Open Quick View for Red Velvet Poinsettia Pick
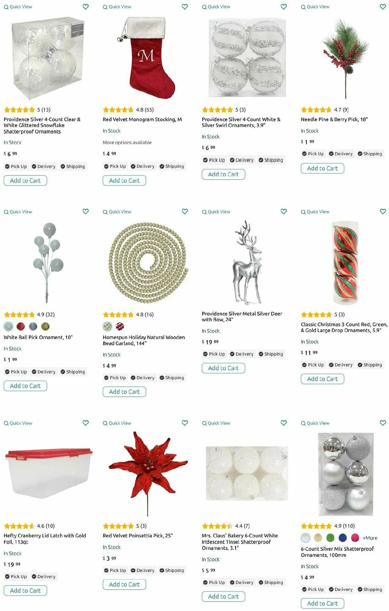The height and width of the screenshot is (611, 389). coord(117,423)
